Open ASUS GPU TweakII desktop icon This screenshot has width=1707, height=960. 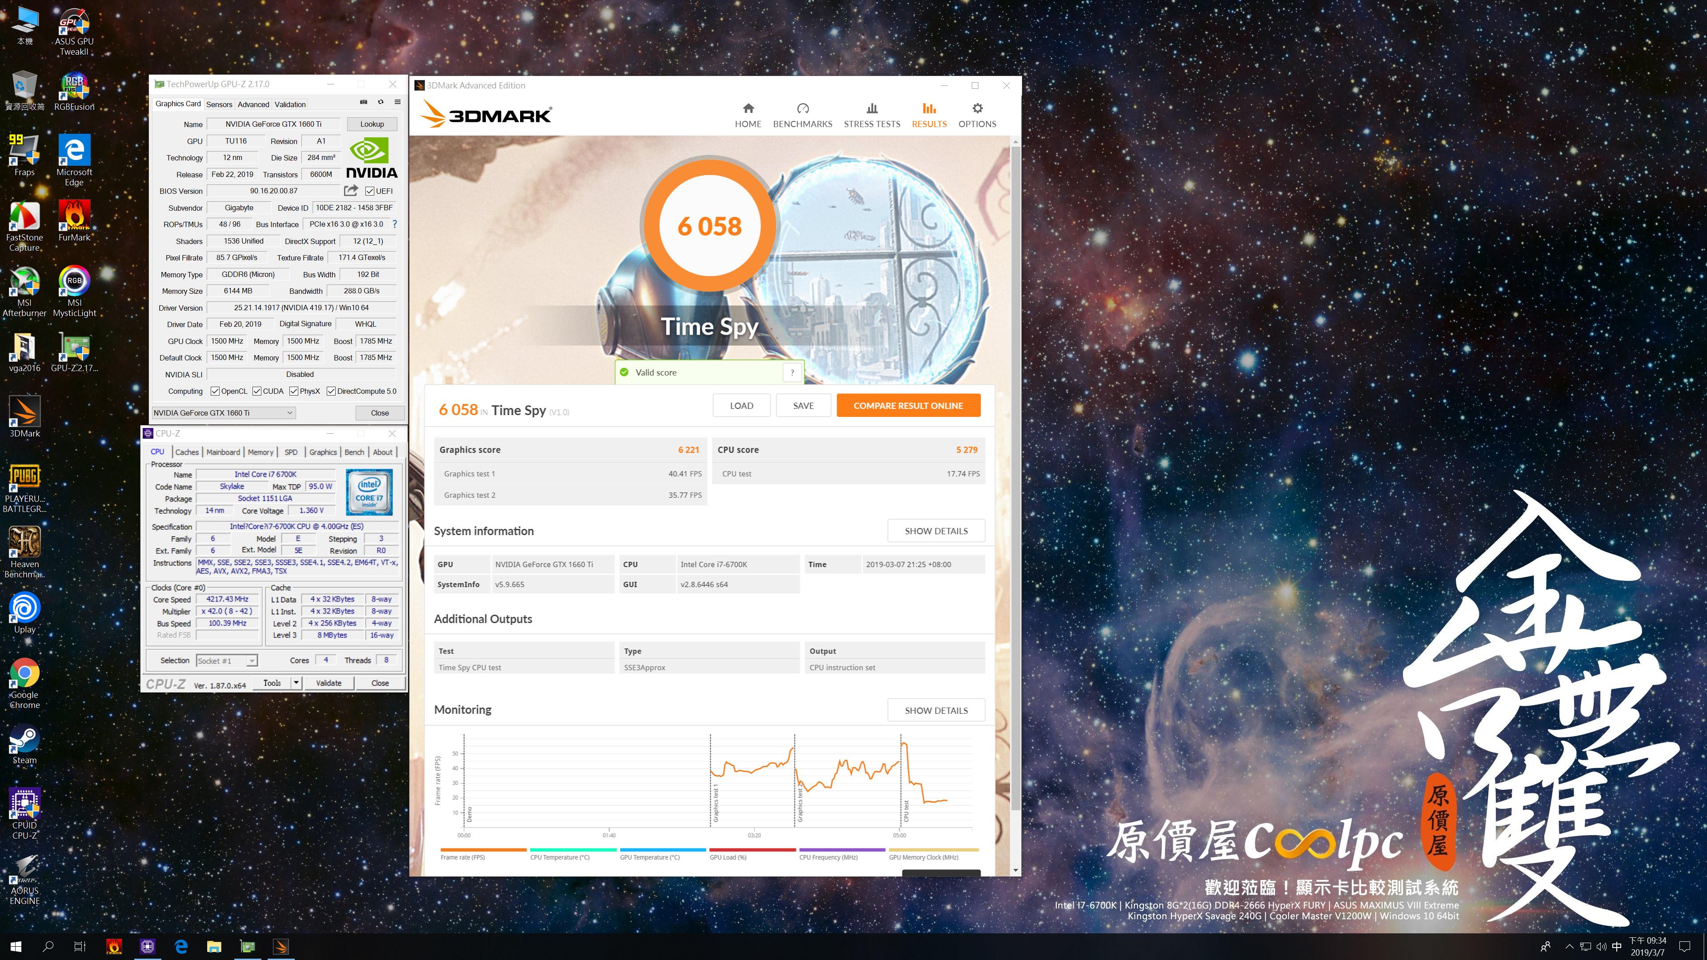(74, 32)
